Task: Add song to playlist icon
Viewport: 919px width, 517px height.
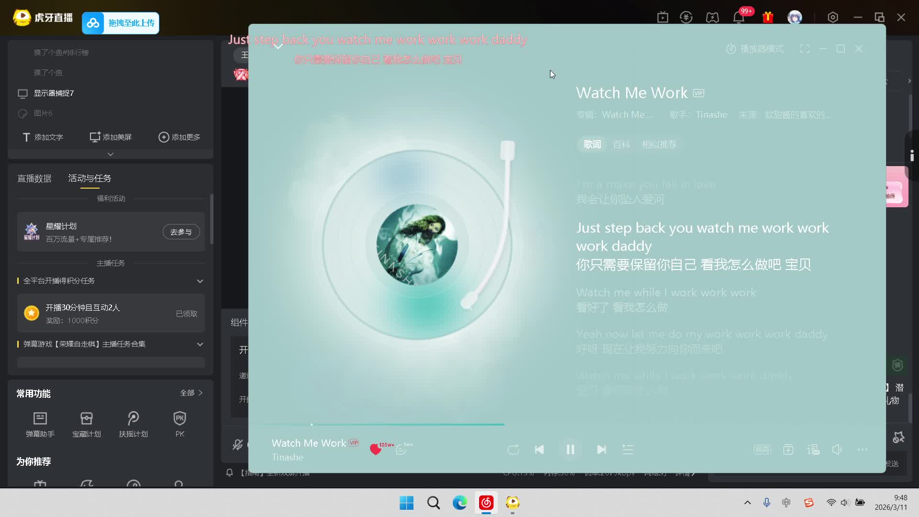Action: point(788,450)
